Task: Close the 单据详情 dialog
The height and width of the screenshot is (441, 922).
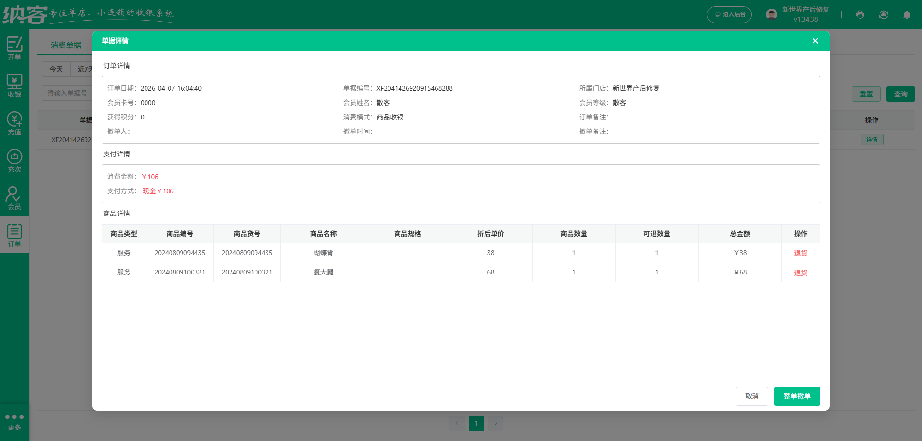Action: [815, 41]
